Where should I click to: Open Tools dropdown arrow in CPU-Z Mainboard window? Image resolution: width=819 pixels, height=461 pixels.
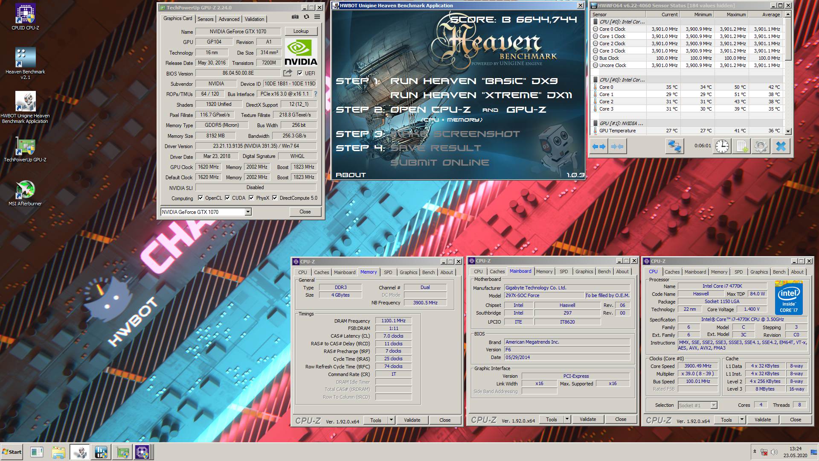pyautogui.click(x=567, y=420)
